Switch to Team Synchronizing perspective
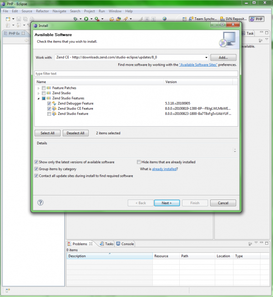This screenshot has height=297, width=273. click(x=203, y=19)
